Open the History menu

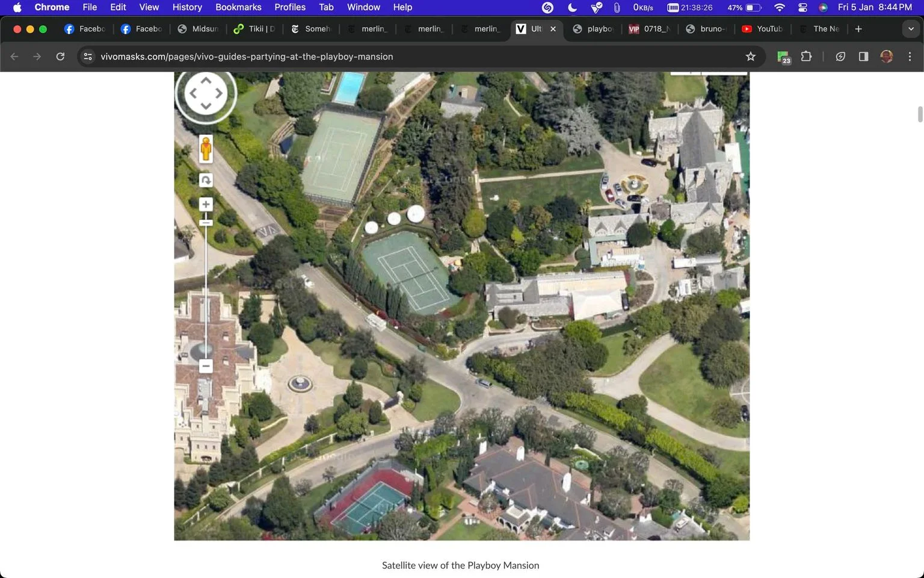(187, 7)
